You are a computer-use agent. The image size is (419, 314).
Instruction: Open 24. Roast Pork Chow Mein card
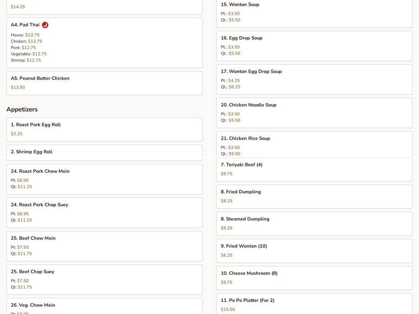(104, 179)
